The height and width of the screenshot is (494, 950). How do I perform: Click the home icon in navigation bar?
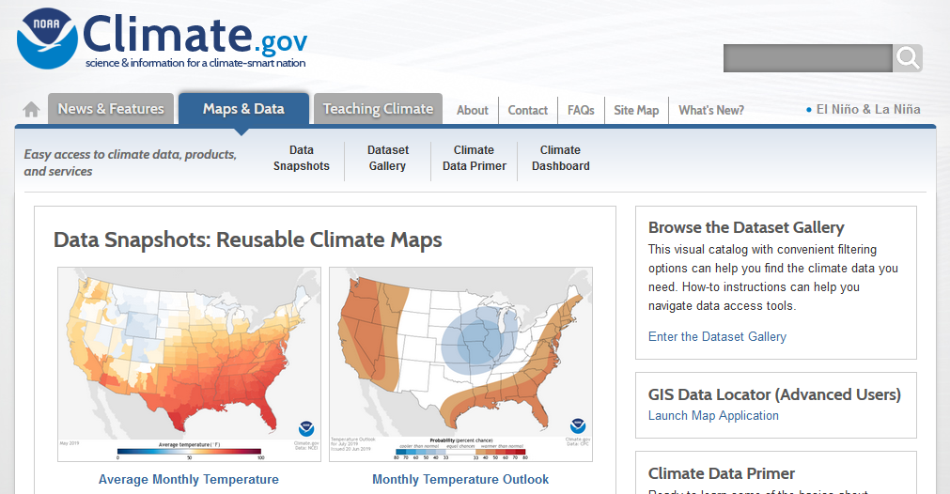coord(31,110)
